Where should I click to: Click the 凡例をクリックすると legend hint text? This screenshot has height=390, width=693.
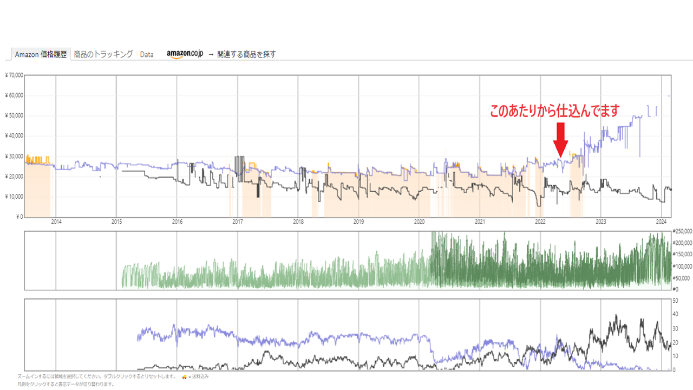(66, 384)
